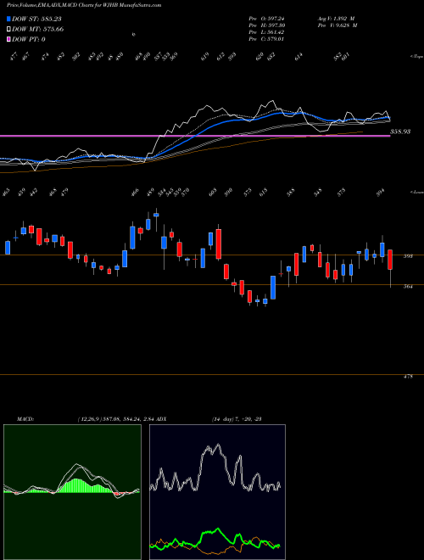
Task: Click the last red candlestick on the right
Action: 390,260
